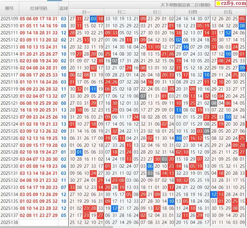
Task: Select the 期号 column header
Action: point(9,8)
